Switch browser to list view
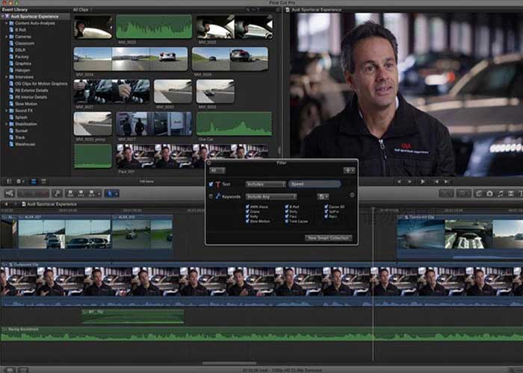The height and width of the screenshot is (373, 523). (x=43, y=181)
